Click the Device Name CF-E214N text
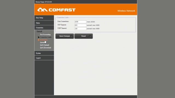 tap(44, 2)
